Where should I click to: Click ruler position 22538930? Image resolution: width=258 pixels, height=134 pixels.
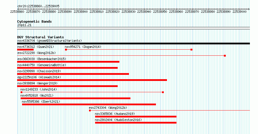(128, 12)
